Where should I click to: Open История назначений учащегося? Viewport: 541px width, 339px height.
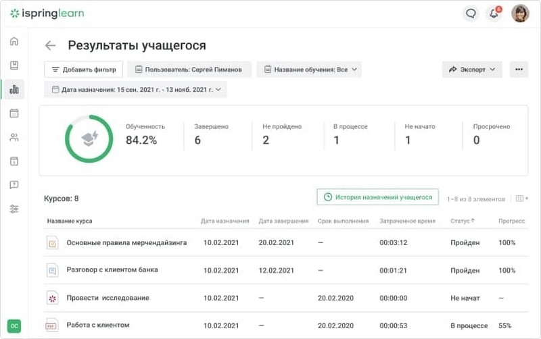point(378,197)
